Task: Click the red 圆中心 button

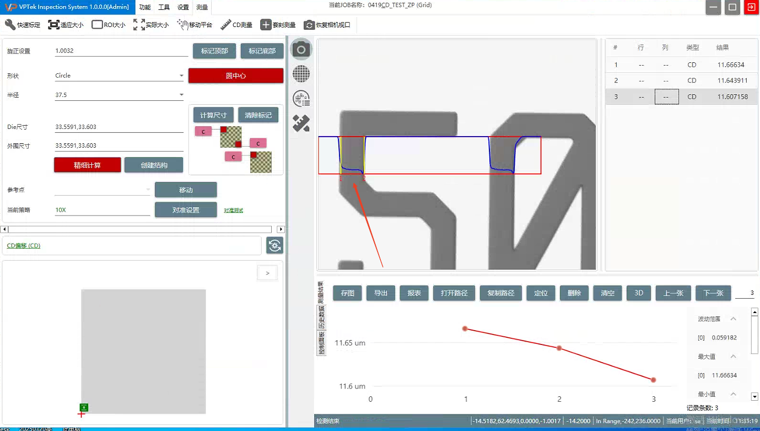Action: click(x=236, y=76)
